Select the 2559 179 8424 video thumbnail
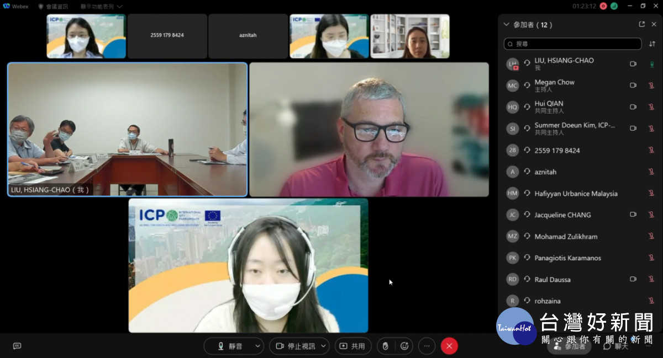Viewport: 663px width, 358px height. (167, 36)
